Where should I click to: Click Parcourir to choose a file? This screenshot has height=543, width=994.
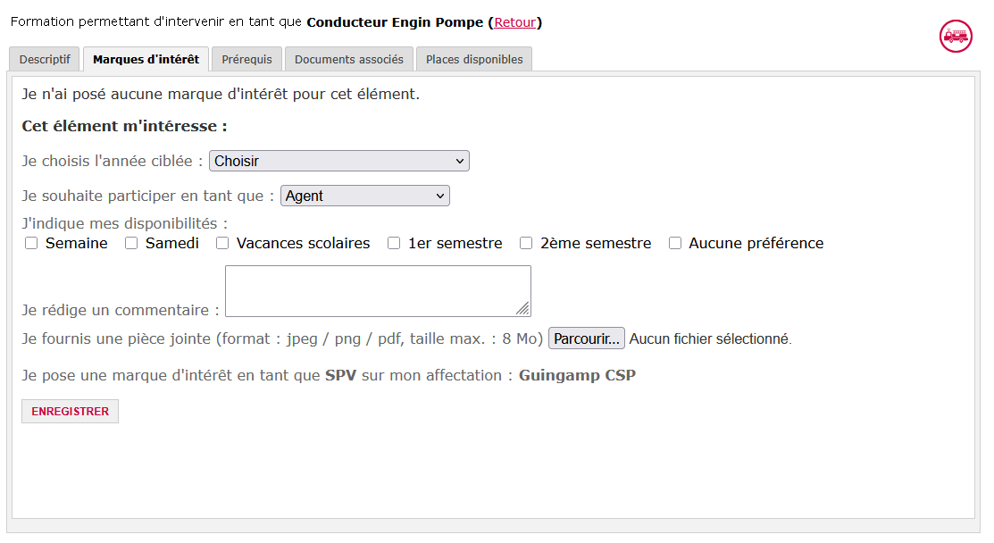click(x=587, y=338)
